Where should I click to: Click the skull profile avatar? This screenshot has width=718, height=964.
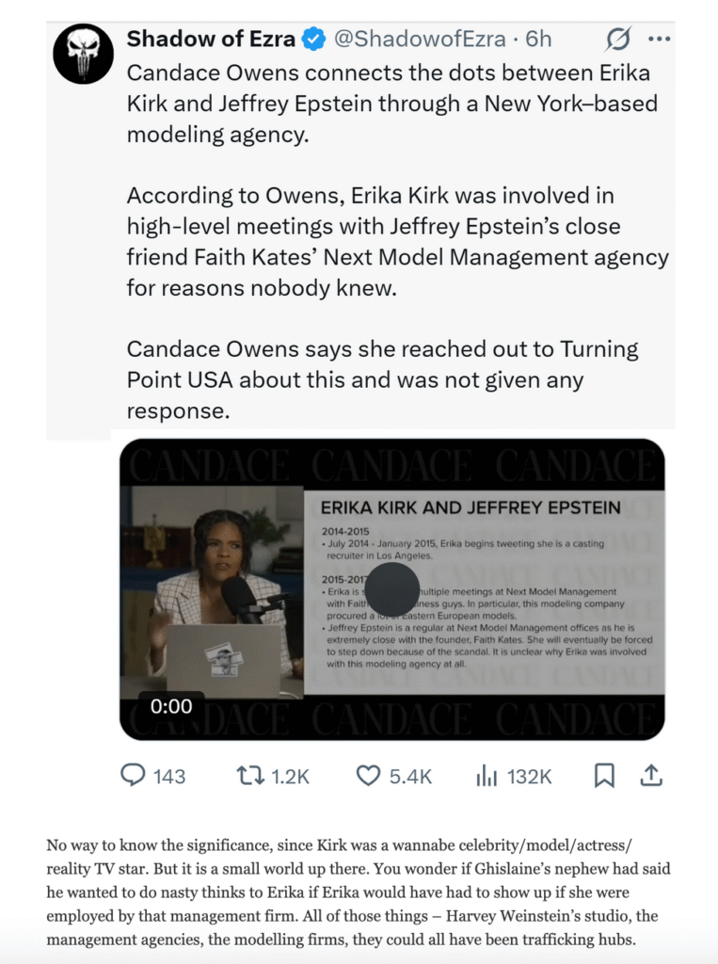click(x=83, y=54)
